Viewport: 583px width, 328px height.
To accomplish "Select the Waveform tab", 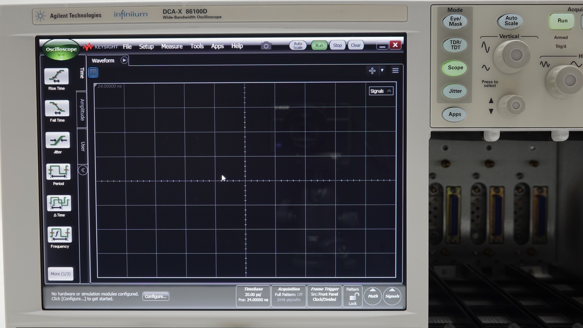I will pos(103,60).
